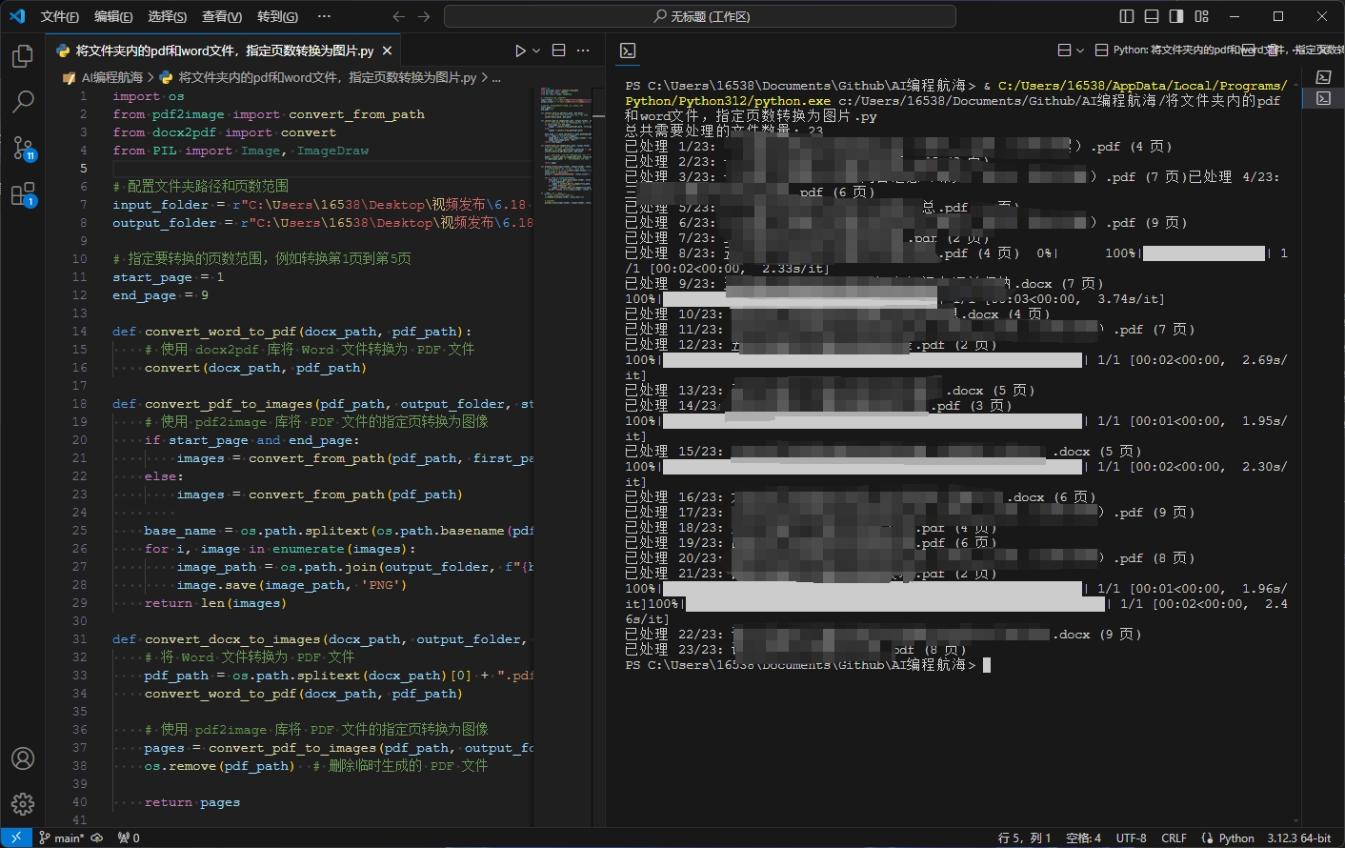Open the Accounts menu icon
Image resolution: width=1345 pixels, height=848 pixels.
point(23,758)
